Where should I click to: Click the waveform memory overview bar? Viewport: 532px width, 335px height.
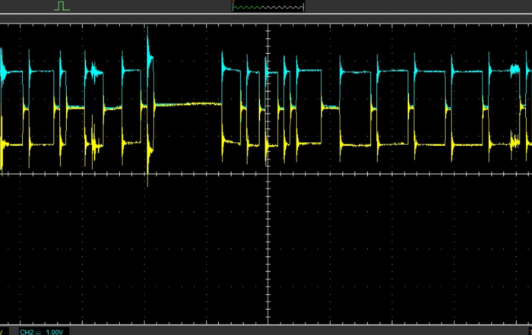click(268, 6)
